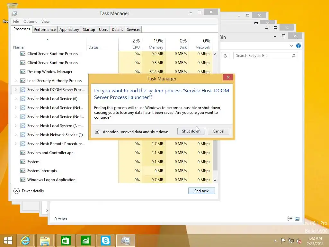Click the Action Center flag tray icon
The height and width of the screenshot is (247, 329).
coord(283,241)
